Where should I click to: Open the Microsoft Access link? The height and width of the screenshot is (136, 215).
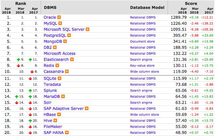pyautogui.click(x=59, y=53)
